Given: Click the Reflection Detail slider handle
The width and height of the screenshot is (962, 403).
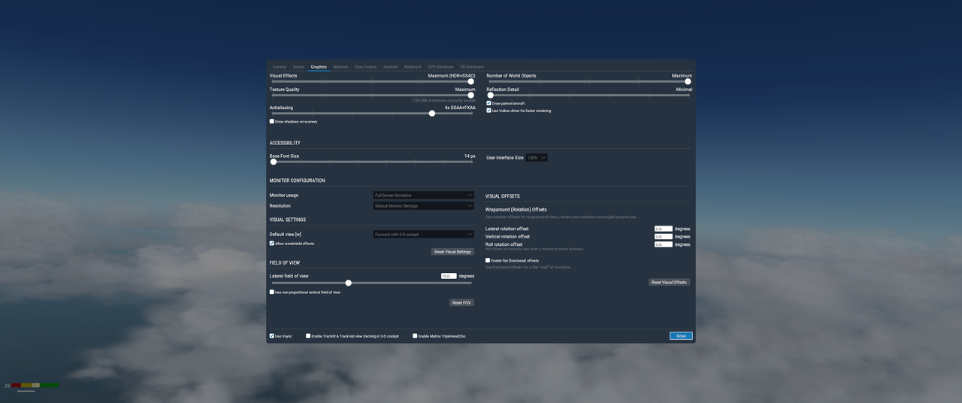Looking at the screenshot, I should (x=490, y=95).
